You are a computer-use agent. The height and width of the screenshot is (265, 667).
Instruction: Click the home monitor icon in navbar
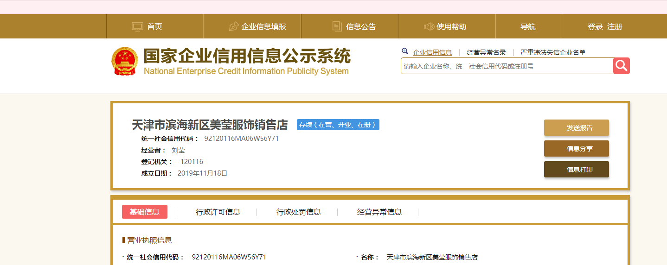point(137,26)
